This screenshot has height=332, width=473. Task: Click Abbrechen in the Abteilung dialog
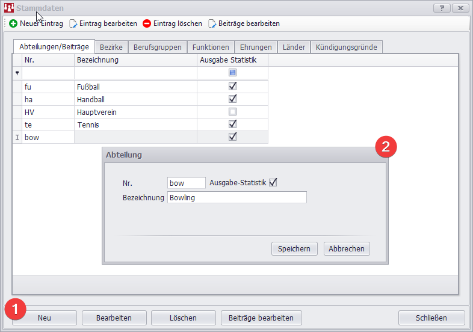tap(347, 248)
